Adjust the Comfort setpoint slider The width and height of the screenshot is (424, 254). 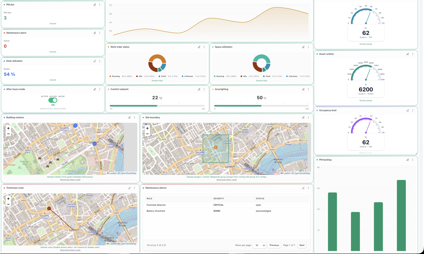tap(157, 106)
